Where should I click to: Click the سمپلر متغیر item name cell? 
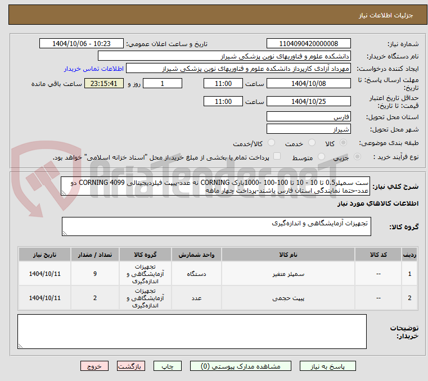pyautogui.click(x=288, y=274)
